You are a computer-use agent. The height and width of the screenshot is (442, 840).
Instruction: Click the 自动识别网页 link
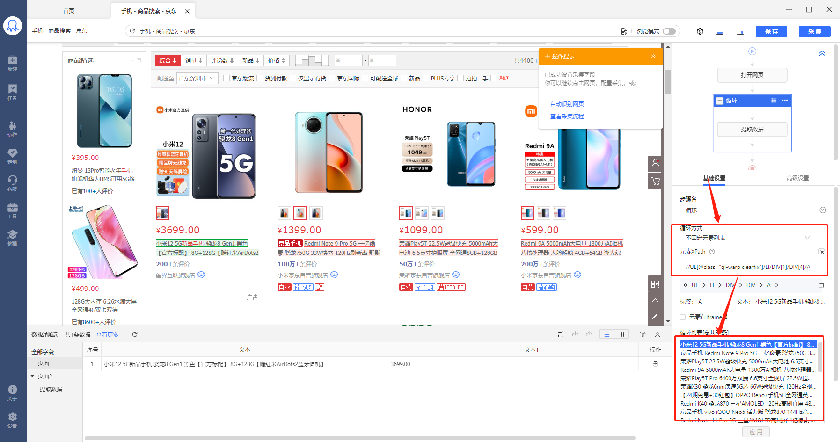[567, 104]
